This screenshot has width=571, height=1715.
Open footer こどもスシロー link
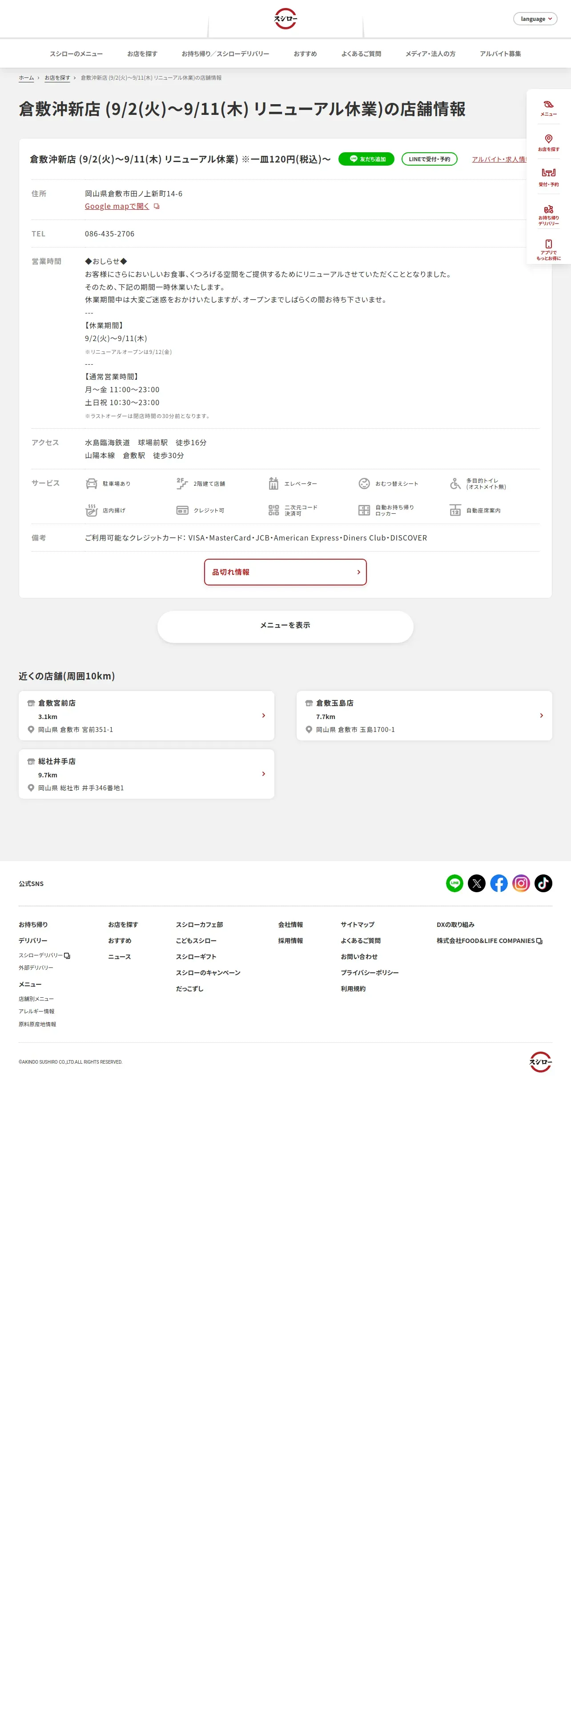tap(196, 941)
